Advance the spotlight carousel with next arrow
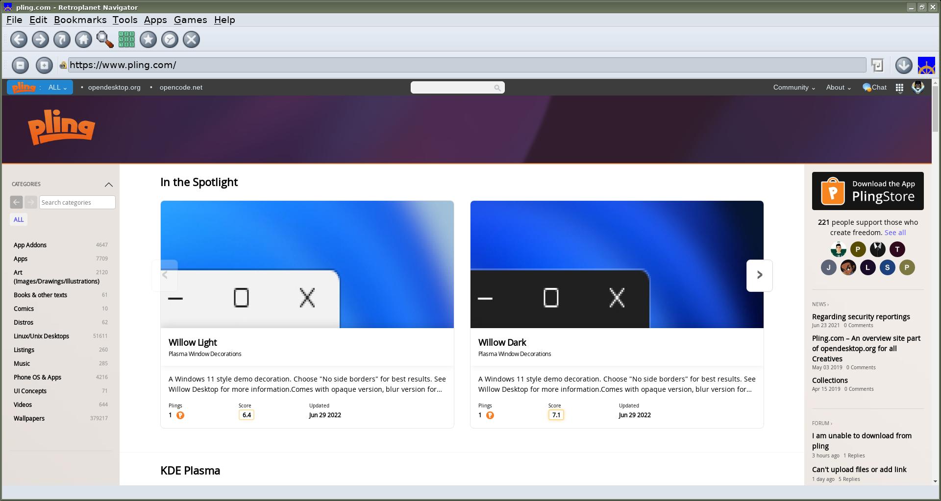Image resolution: width=941 pixels, height=501 pixels. pyautogui.click(x=759, y=275)
